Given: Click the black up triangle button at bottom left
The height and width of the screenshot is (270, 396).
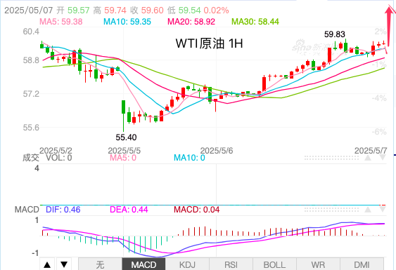Looking at the screenshot, I should click(47, 264).
